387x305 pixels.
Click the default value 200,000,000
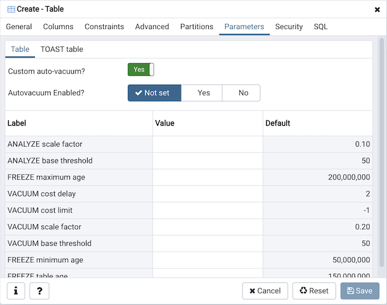click(x=349, y=177)
